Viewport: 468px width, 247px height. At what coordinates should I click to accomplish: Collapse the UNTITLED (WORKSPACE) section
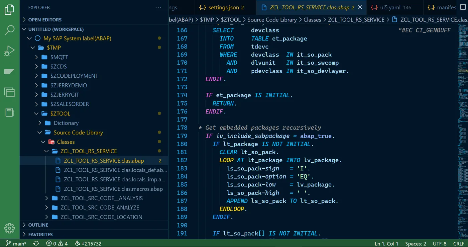click(24, 29)
